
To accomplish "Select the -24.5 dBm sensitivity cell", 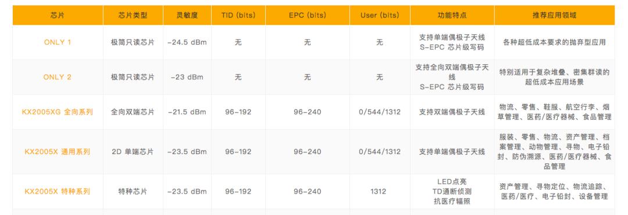I will coord(187,42).
